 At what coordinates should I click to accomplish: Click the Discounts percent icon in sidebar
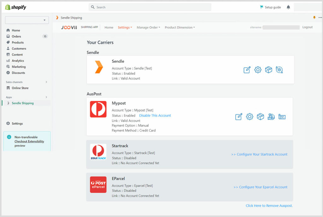tap(8, 73)
